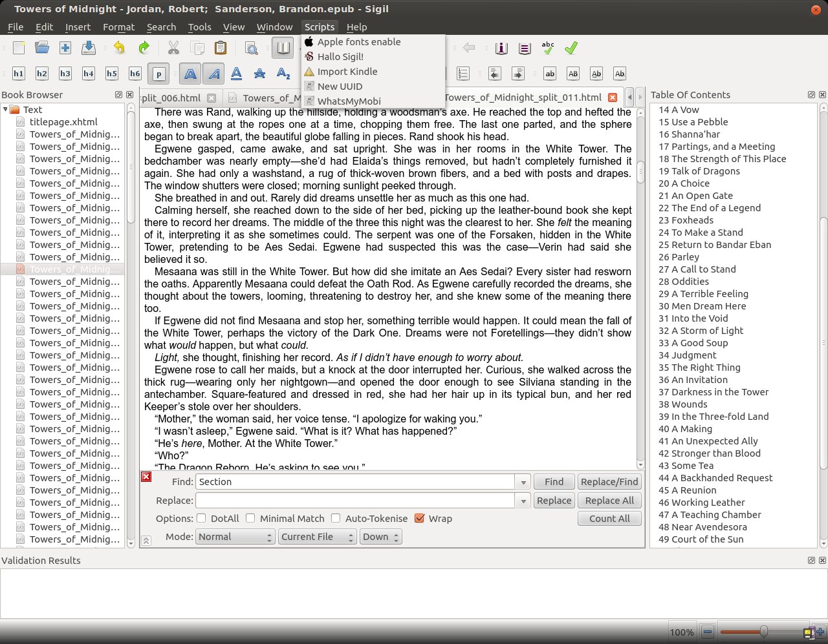The image size is (828, 644).
Task: Paste from the clipboard icon
Action: tap(221, 48)
